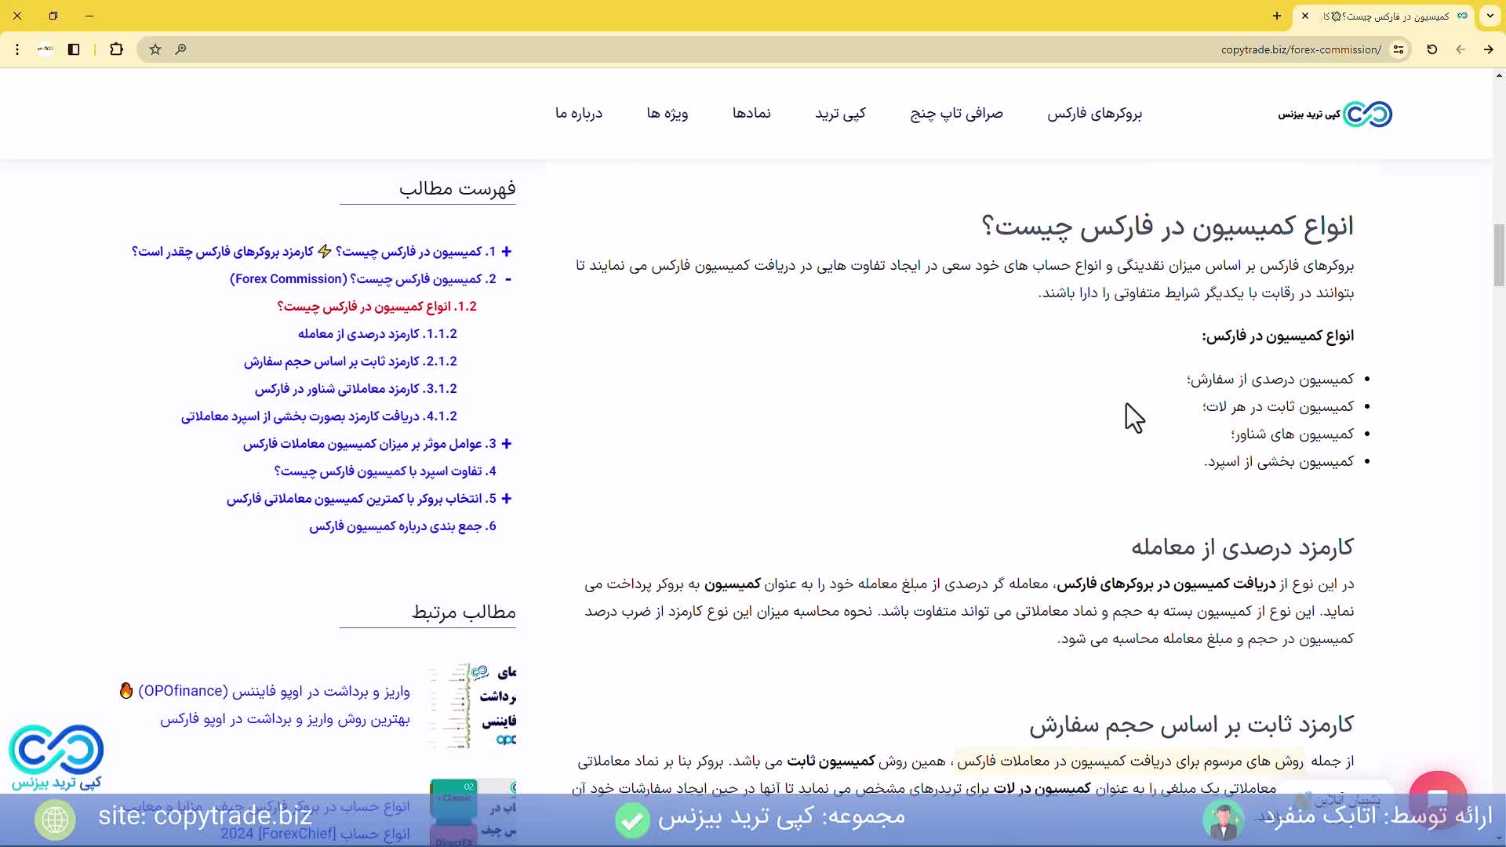Viewport: 1506px width, 847px height.
Task: Go back using the browser back arrow
Action: (x=1461, y=49)
